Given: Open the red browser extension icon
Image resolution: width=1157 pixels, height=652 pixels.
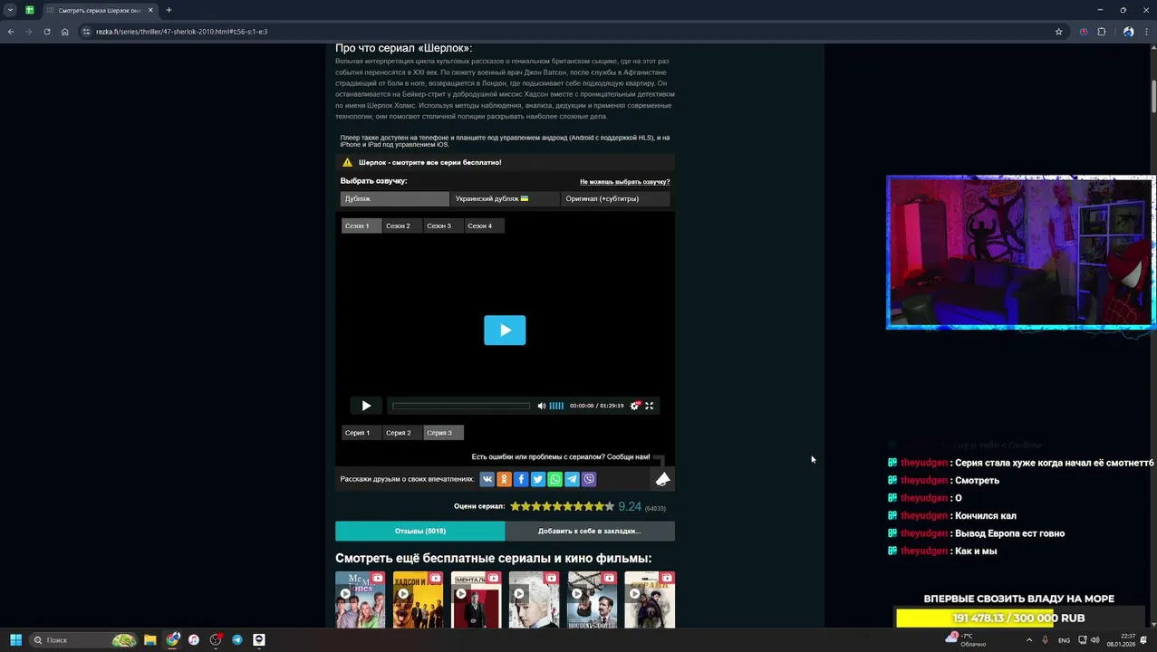Looking at the screenshot, I should tap(1084, 32).
